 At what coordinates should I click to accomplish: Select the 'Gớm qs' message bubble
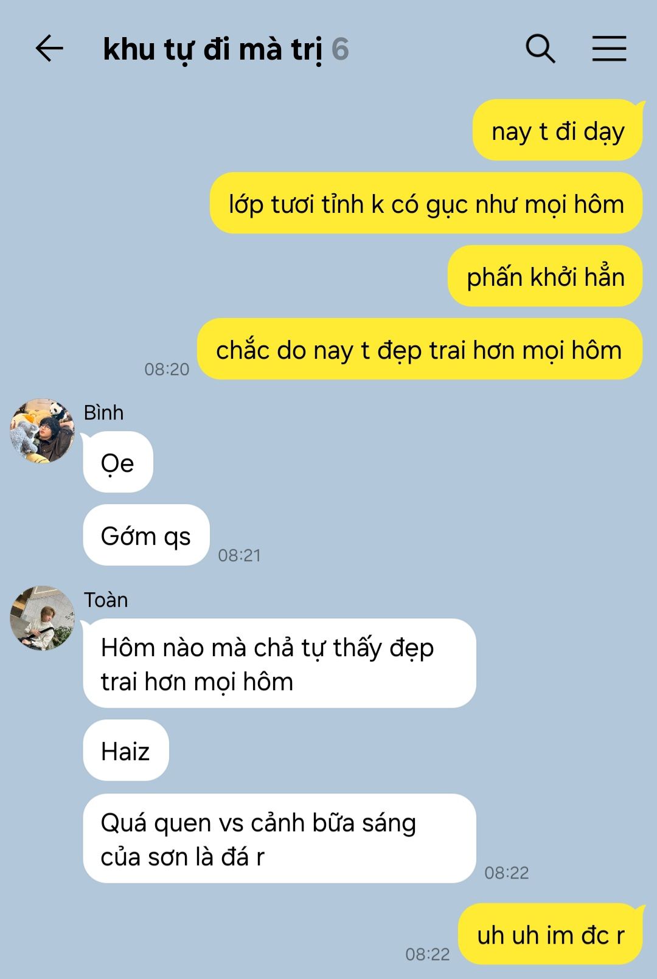click(146, 535)
